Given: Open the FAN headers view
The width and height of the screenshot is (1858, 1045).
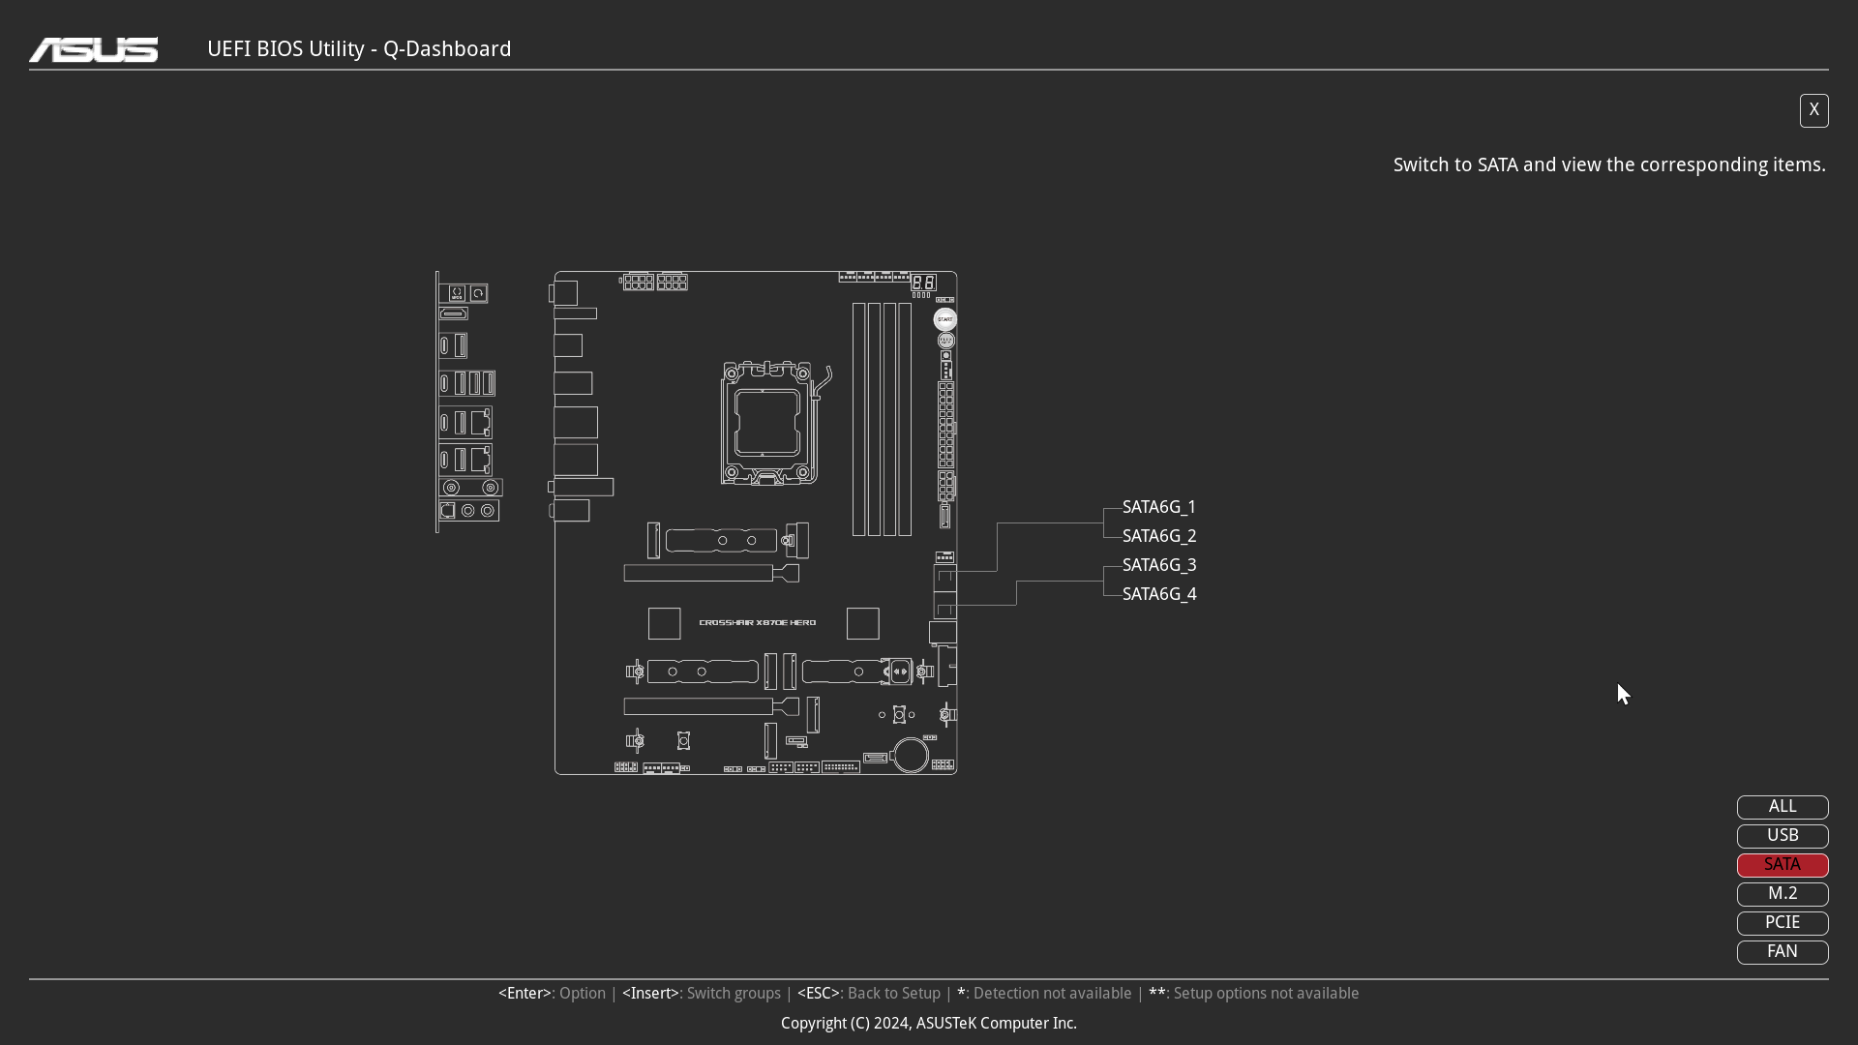Looking at the screenshot, I should click(1783, 952).
